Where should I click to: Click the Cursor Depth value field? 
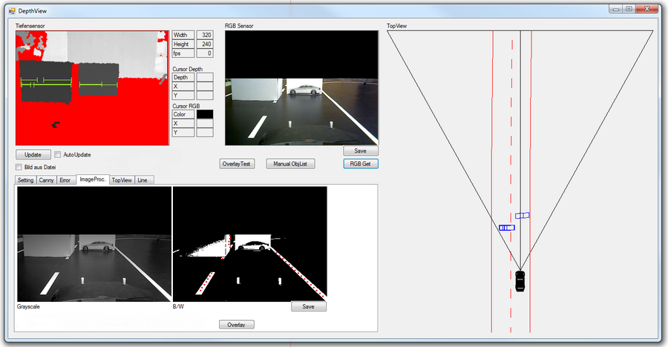[204, 77]
